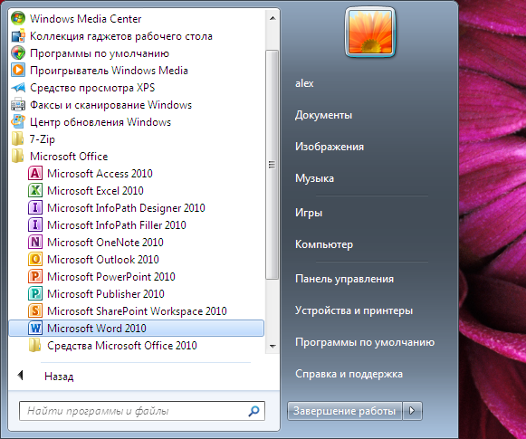The width and height of the screenshot is (526, 439).
Task: Click the Завершение работы button
Action: click(345, 411)
